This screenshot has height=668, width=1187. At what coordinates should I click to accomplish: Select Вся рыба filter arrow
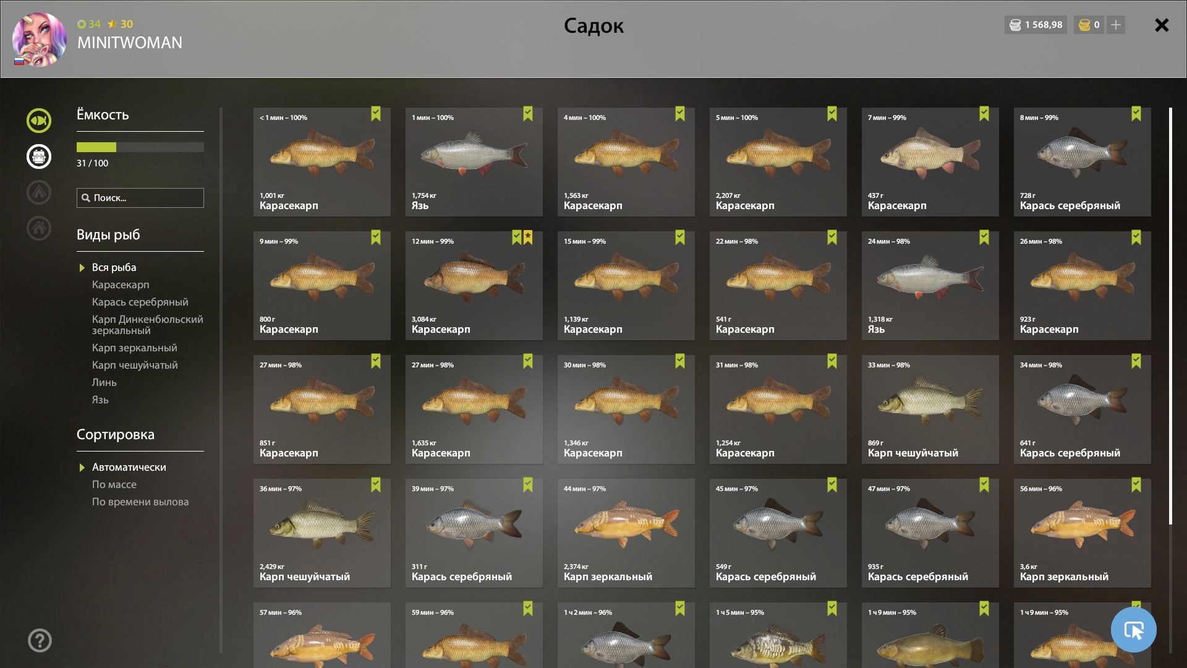tap(82, 268)
